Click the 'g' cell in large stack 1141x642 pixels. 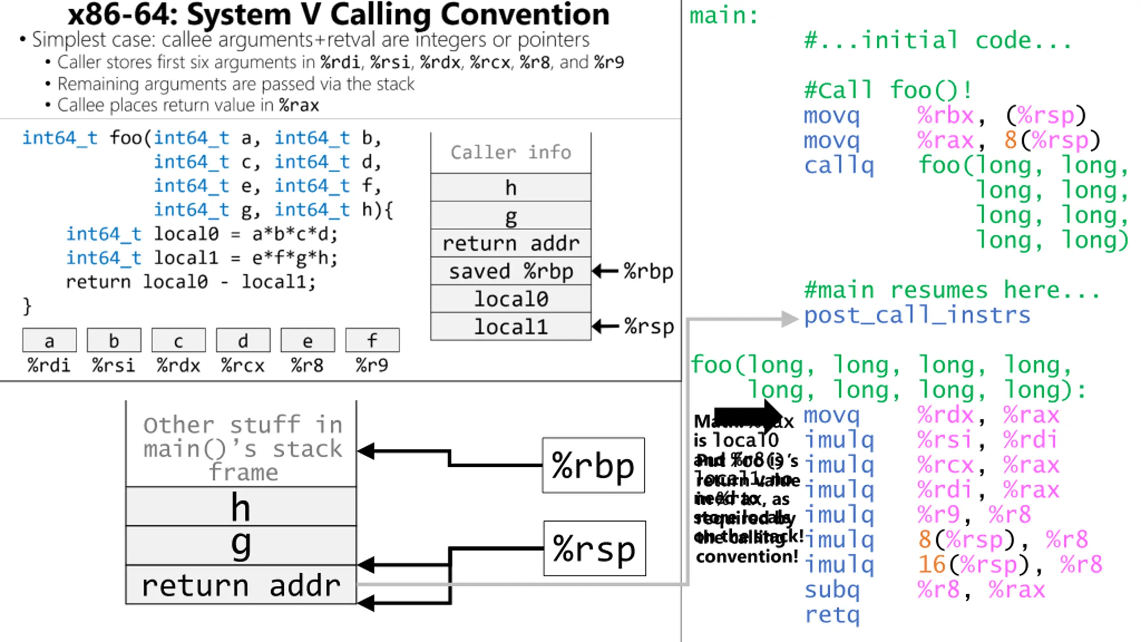241,545
